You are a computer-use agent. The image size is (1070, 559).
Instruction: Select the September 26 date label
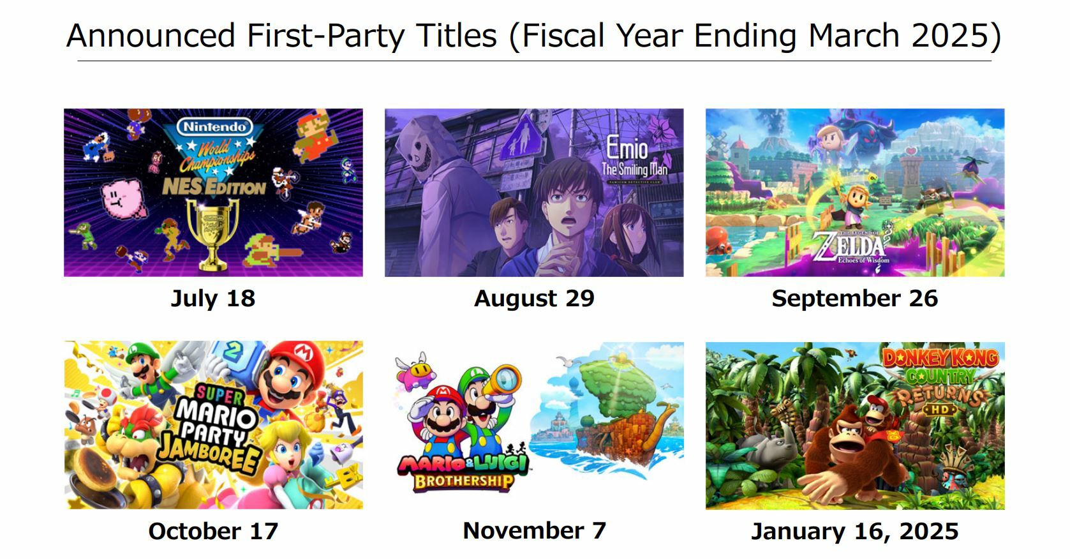[855, 298]
